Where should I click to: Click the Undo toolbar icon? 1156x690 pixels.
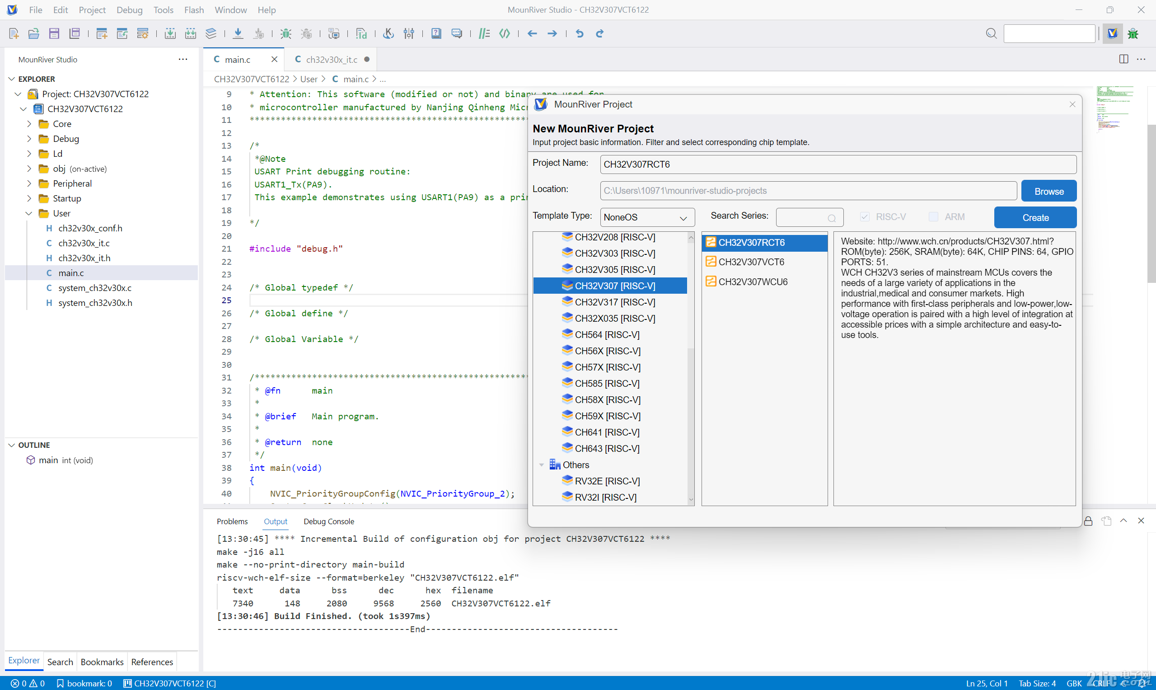(580, 33)
